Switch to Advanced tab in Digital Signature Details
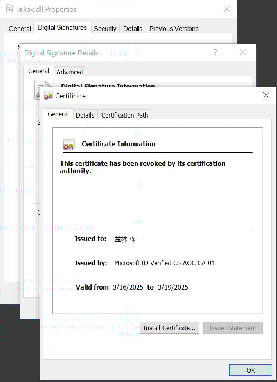The height and width of the screenshot is (382, 277). (70, 72)
